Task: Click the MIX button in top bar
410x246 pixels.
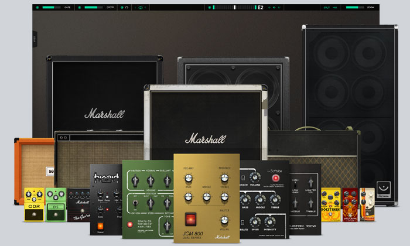Action: 334,8
